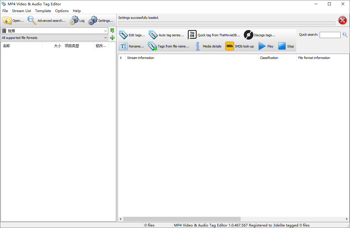The width and height of the screenshot is (350, 228).
Task: Click the Quick search input field
Action: [330, 35]
